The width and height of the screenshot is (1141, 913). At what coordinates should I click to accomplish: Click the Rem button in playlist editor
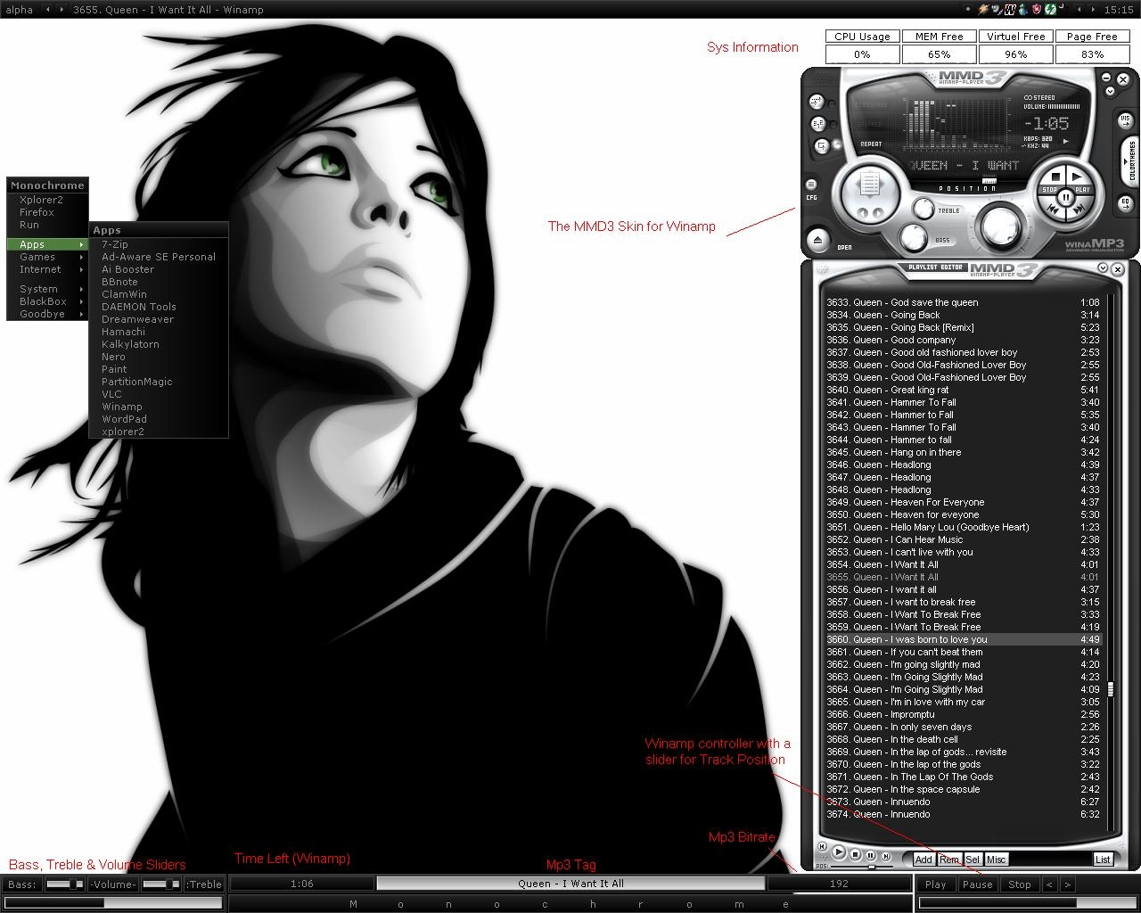[x=949, y=860]
